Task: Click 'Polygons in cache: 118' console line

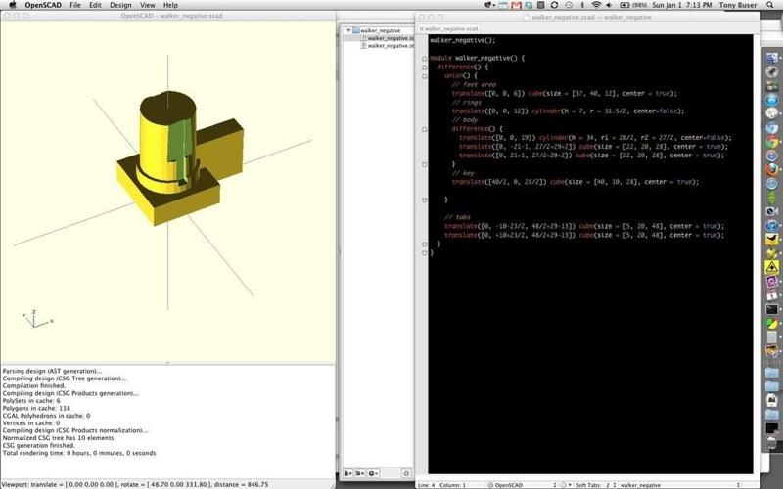Action: click(x=36, y=408)
